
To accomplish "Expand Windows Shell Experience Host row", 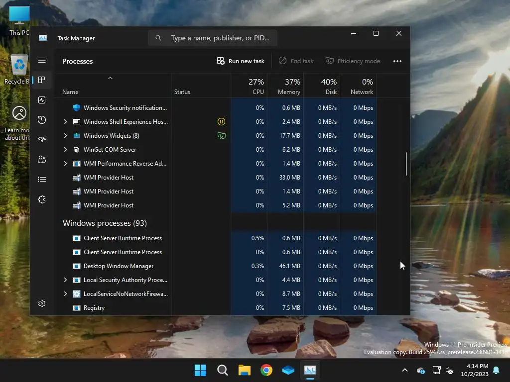I will (x=65, y=122).
